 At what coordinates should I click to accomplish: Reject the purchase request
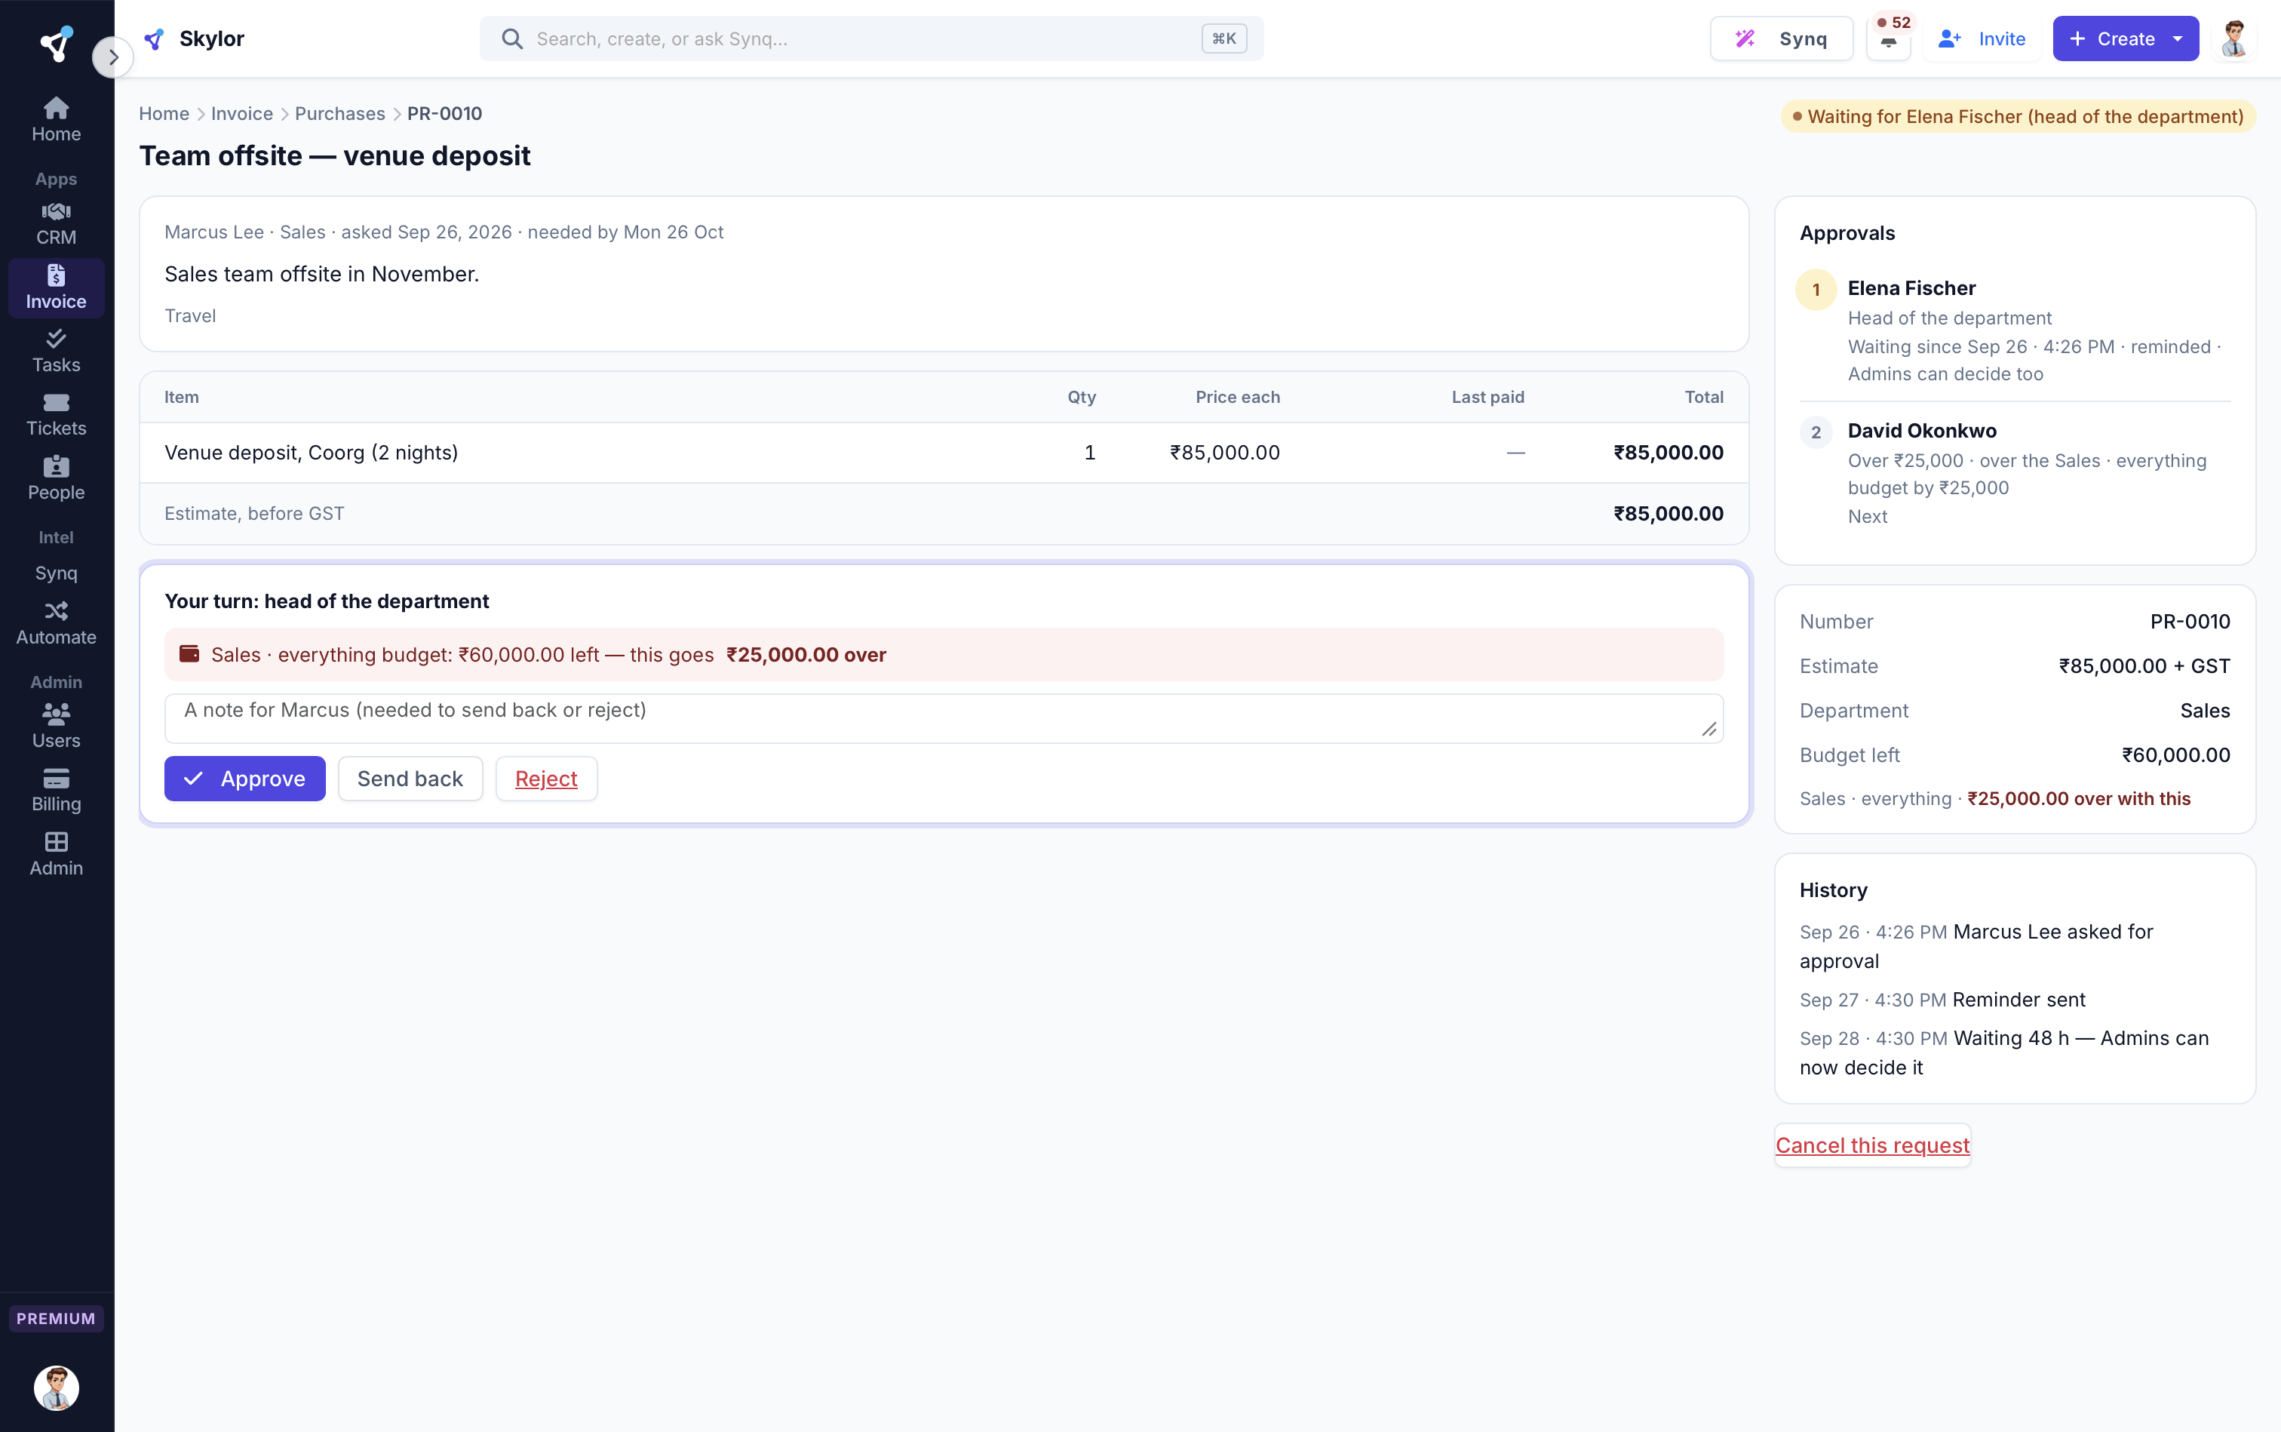546,779
